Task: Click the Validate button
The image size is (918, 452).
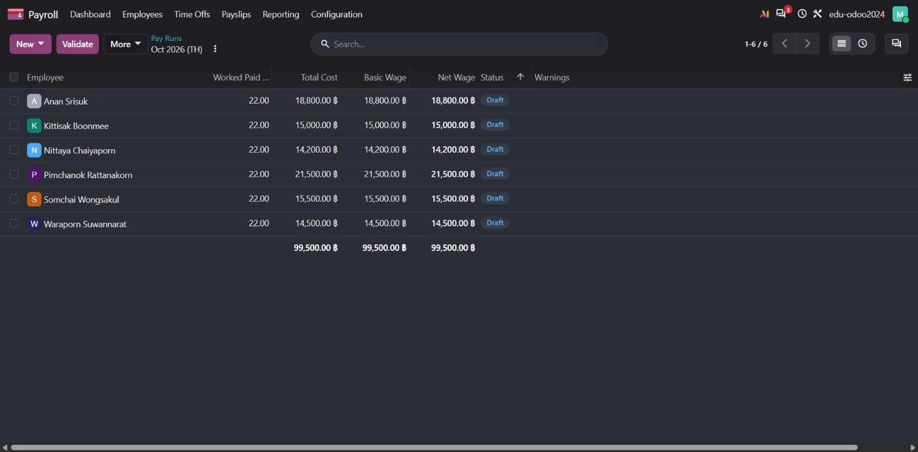Action: point(78,44)
